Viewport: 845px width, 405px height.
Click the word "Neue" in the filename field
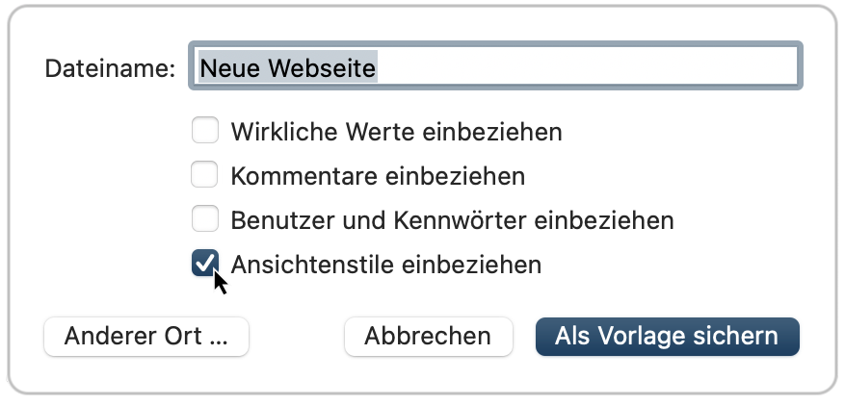pos(227,67)
